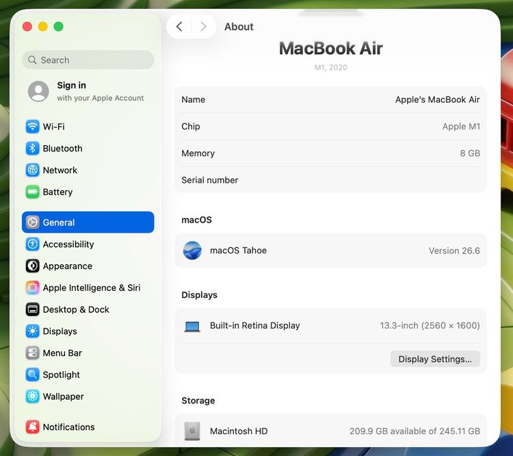Click the Bluetooth sidebar icon
Image resolution: width=513 pixels, height=456 pixels.
pyautogui.click(x=32, y=149)
